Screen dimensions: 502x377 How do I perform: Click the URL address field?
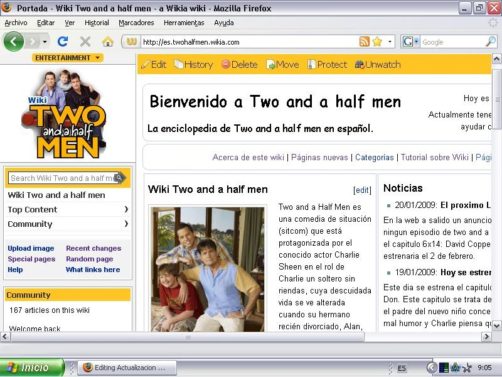tap(250, 42)
